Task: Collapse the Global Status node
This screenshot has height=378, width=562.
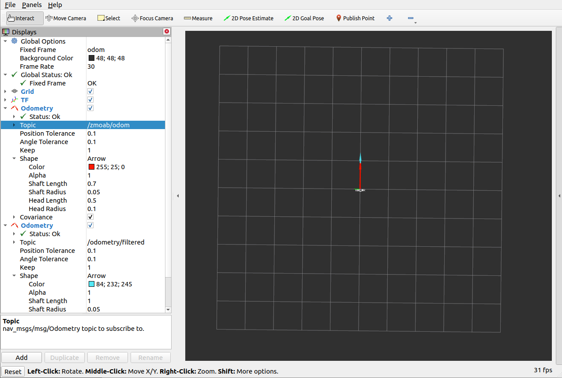Action: [x=5, y=74]
